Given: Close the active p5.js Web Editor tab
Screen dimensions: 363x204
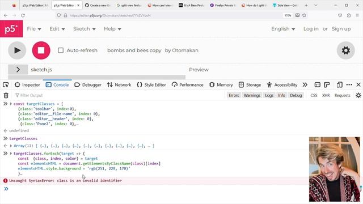Looking at the screenshot, I should tap(78, 5).
